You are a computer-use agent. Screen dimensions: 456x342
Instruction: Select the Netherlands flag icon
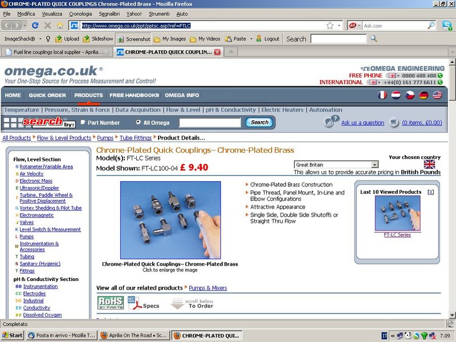(396, 95)
